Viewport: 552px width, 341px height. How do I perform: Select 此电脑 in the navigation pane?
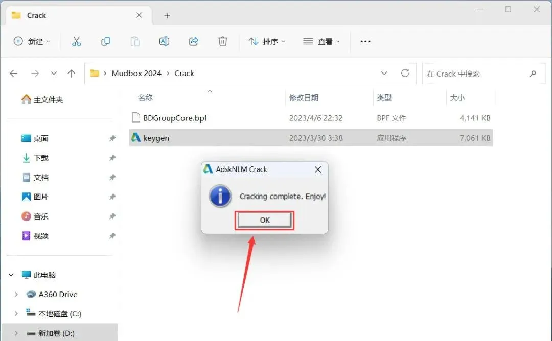(x=39, y=275)
